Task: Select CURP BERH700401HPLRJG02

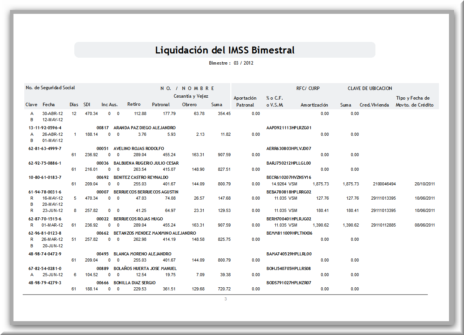Action: pos(289,219)
